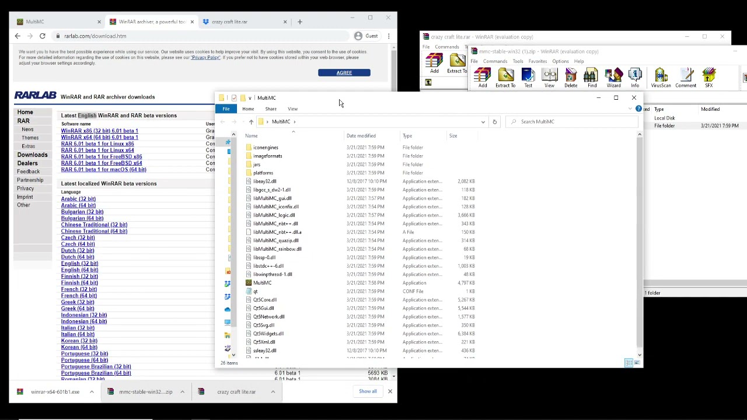The height and width of the screenshot is (420, 747).
Task: Open Chrome three-dot menu
Action: click(389, 36)
